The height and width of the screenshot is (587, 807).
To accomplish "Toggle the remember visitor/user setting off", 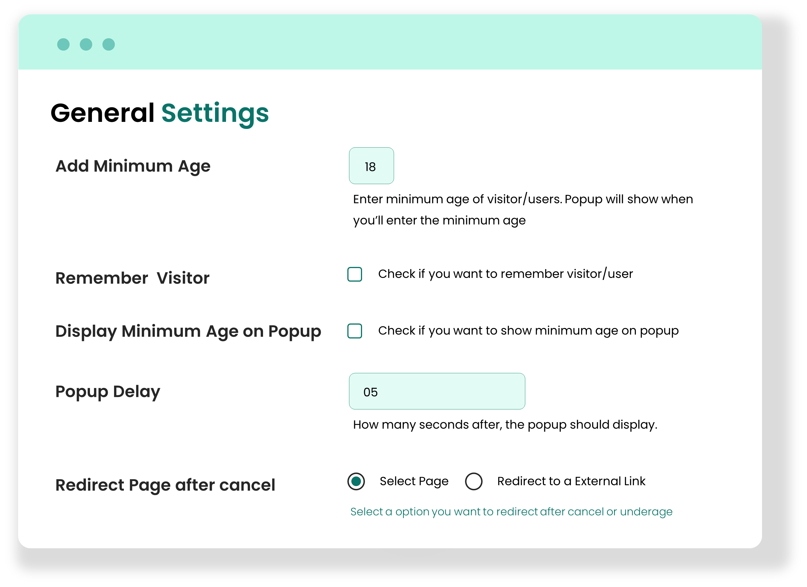I will pos(354,274).
